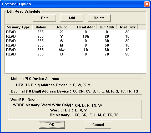Select the row with device W
The width and height of the screenshot is (151, 133).
75,41
